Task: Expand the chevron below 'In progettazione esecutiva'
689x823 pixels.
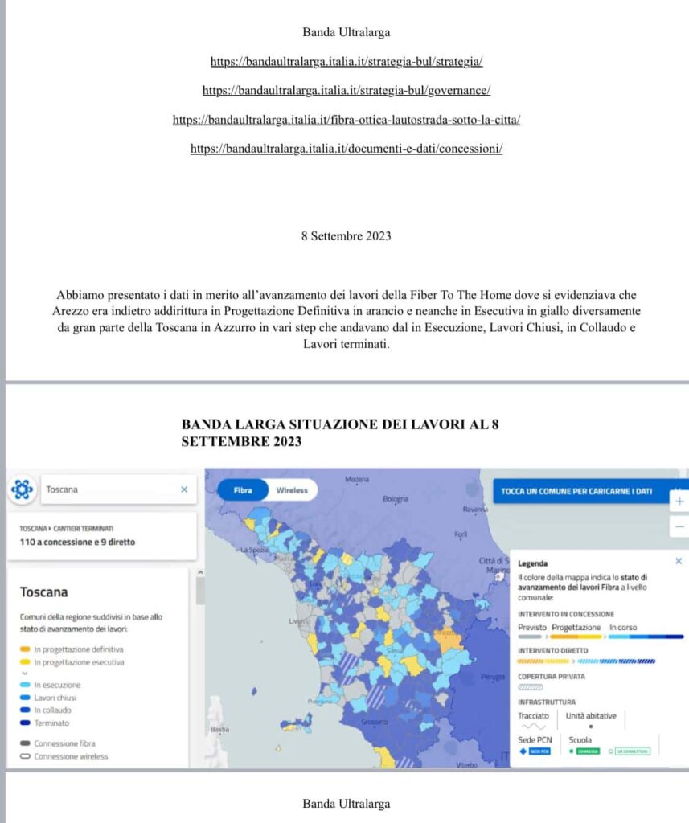Action: 24,673
